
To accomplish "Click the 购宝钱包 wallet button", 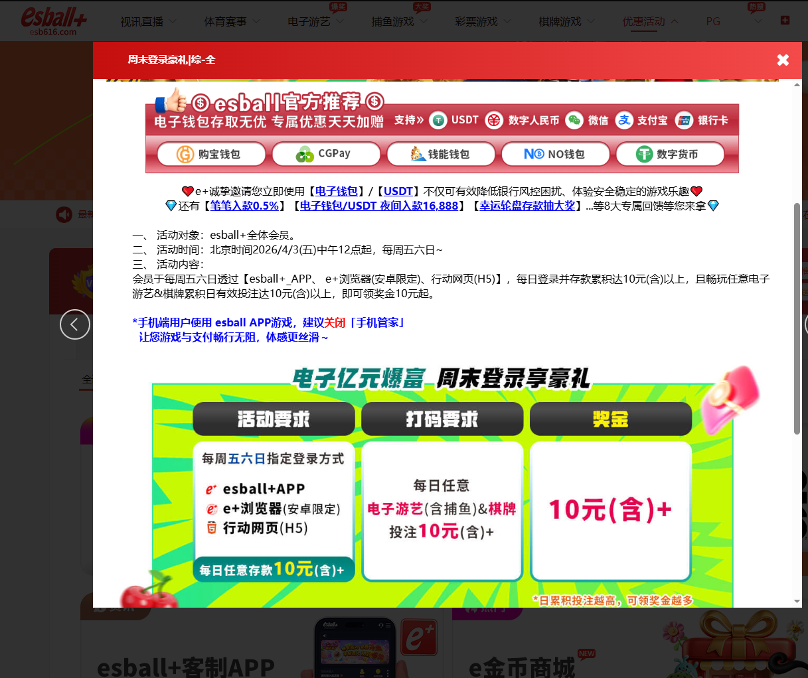I will coord(211,154).
